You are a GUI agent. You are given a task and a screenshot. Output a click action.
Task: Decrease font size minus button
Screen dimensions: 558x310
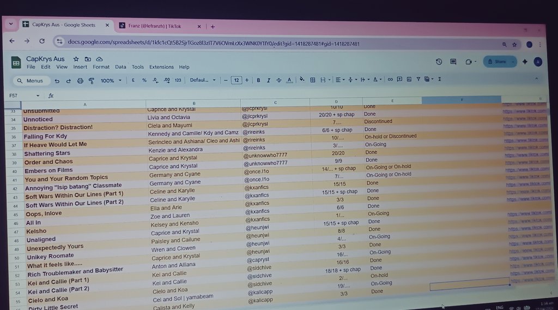tap(226, 80)
